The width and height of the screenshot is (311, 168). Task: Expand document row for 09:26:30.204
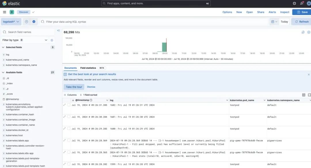65,117
